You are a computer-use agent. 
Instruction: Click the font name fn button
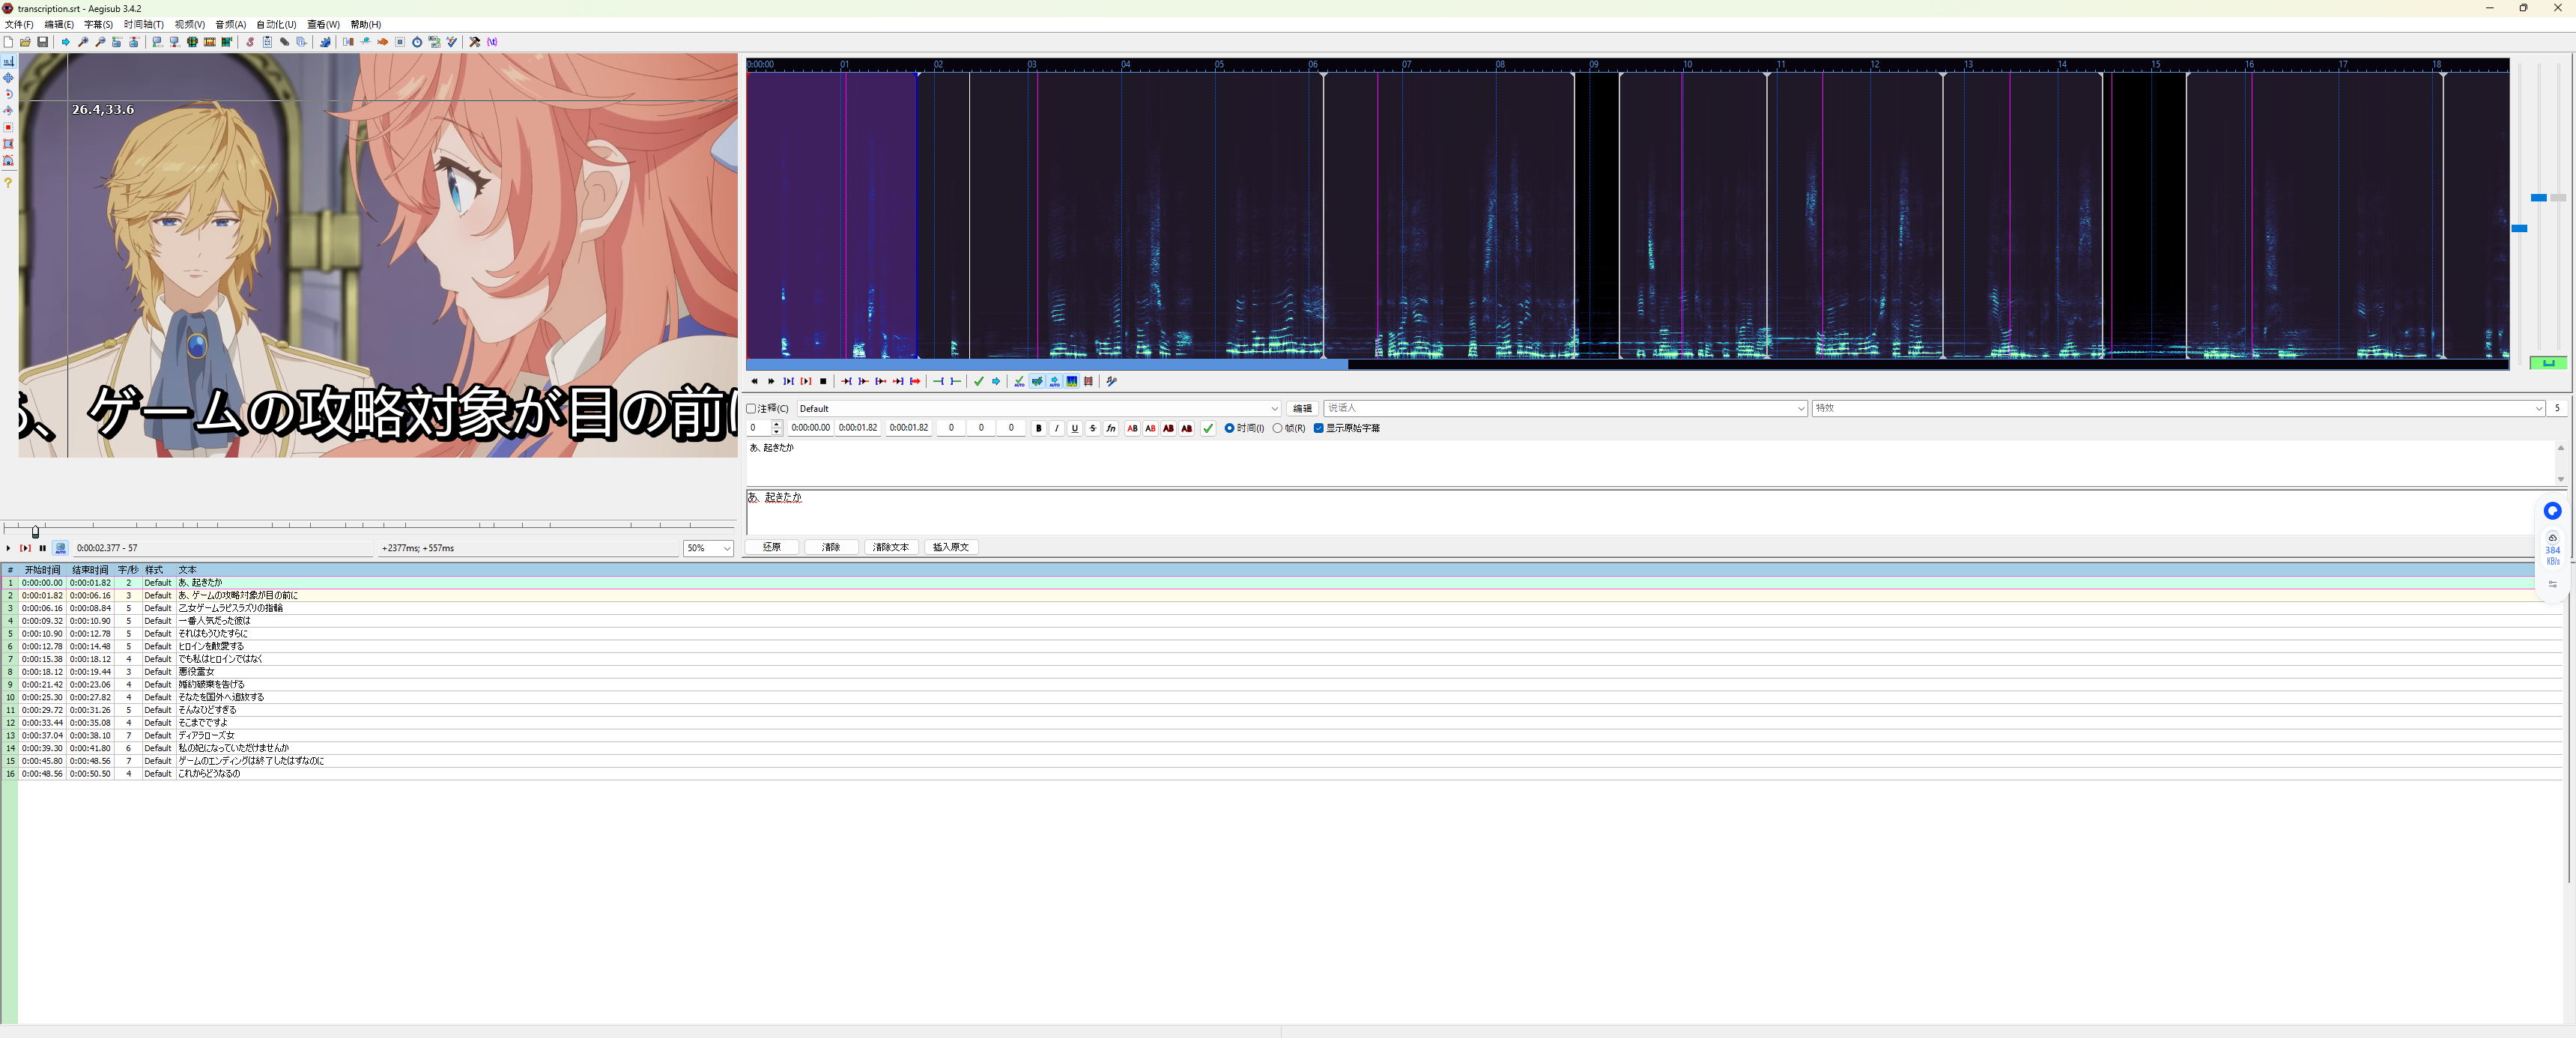[1111, 428]
